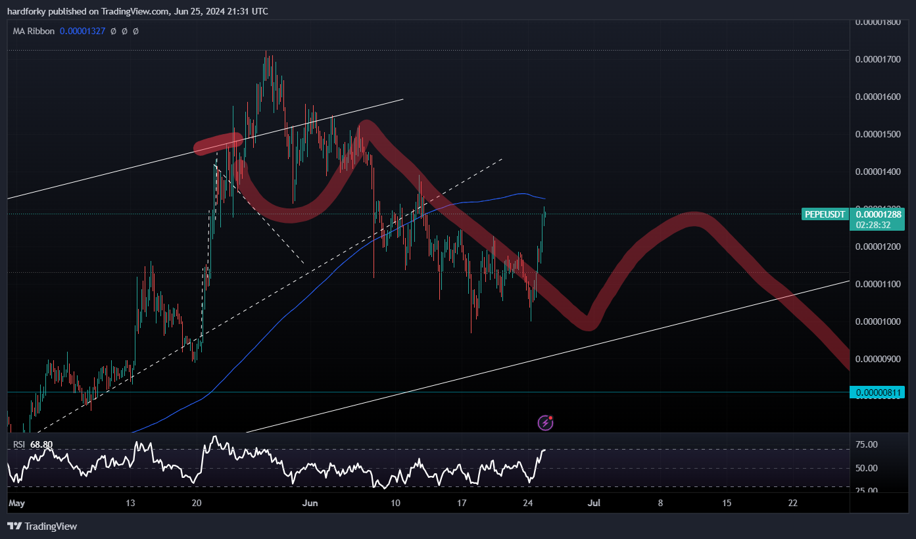Viewport: 916px width, 539px height.
Task: Click the 20 date label on time axis
Action: (x=196, y=504)
